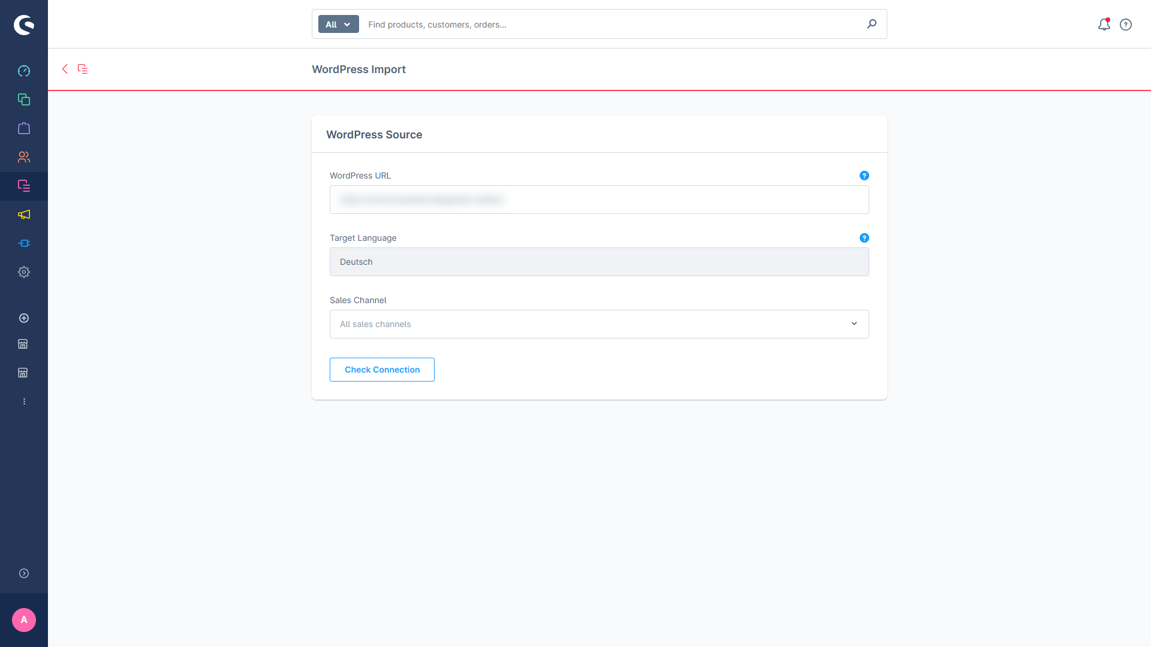The image size is (1151, 647).
Task: Show help tooltip for Target Language
Action: [x=864, y=238]
